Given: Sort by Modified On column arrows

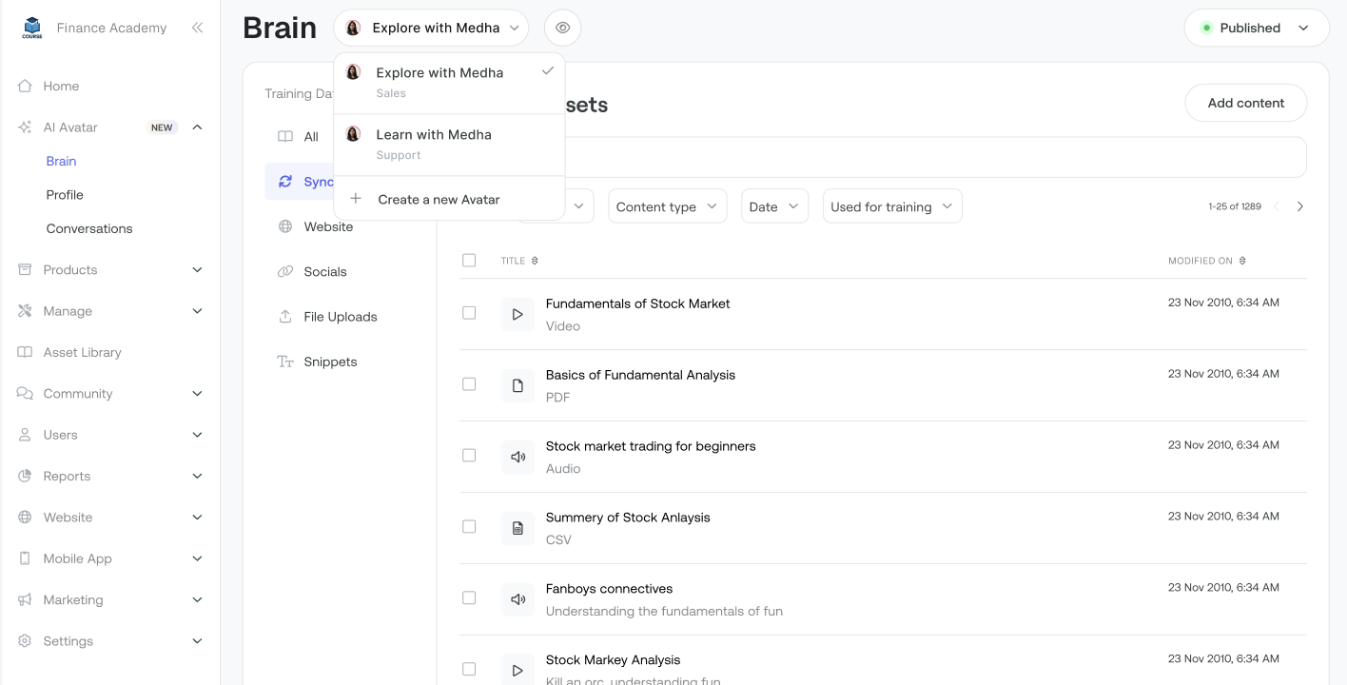Looking at the screenshot, I should (x=1242, y=261).
